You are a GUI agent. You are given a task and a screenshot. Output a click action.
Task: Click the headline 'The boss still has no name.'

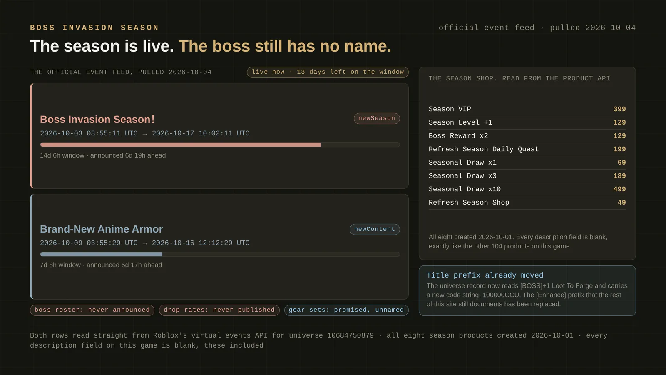285,46
